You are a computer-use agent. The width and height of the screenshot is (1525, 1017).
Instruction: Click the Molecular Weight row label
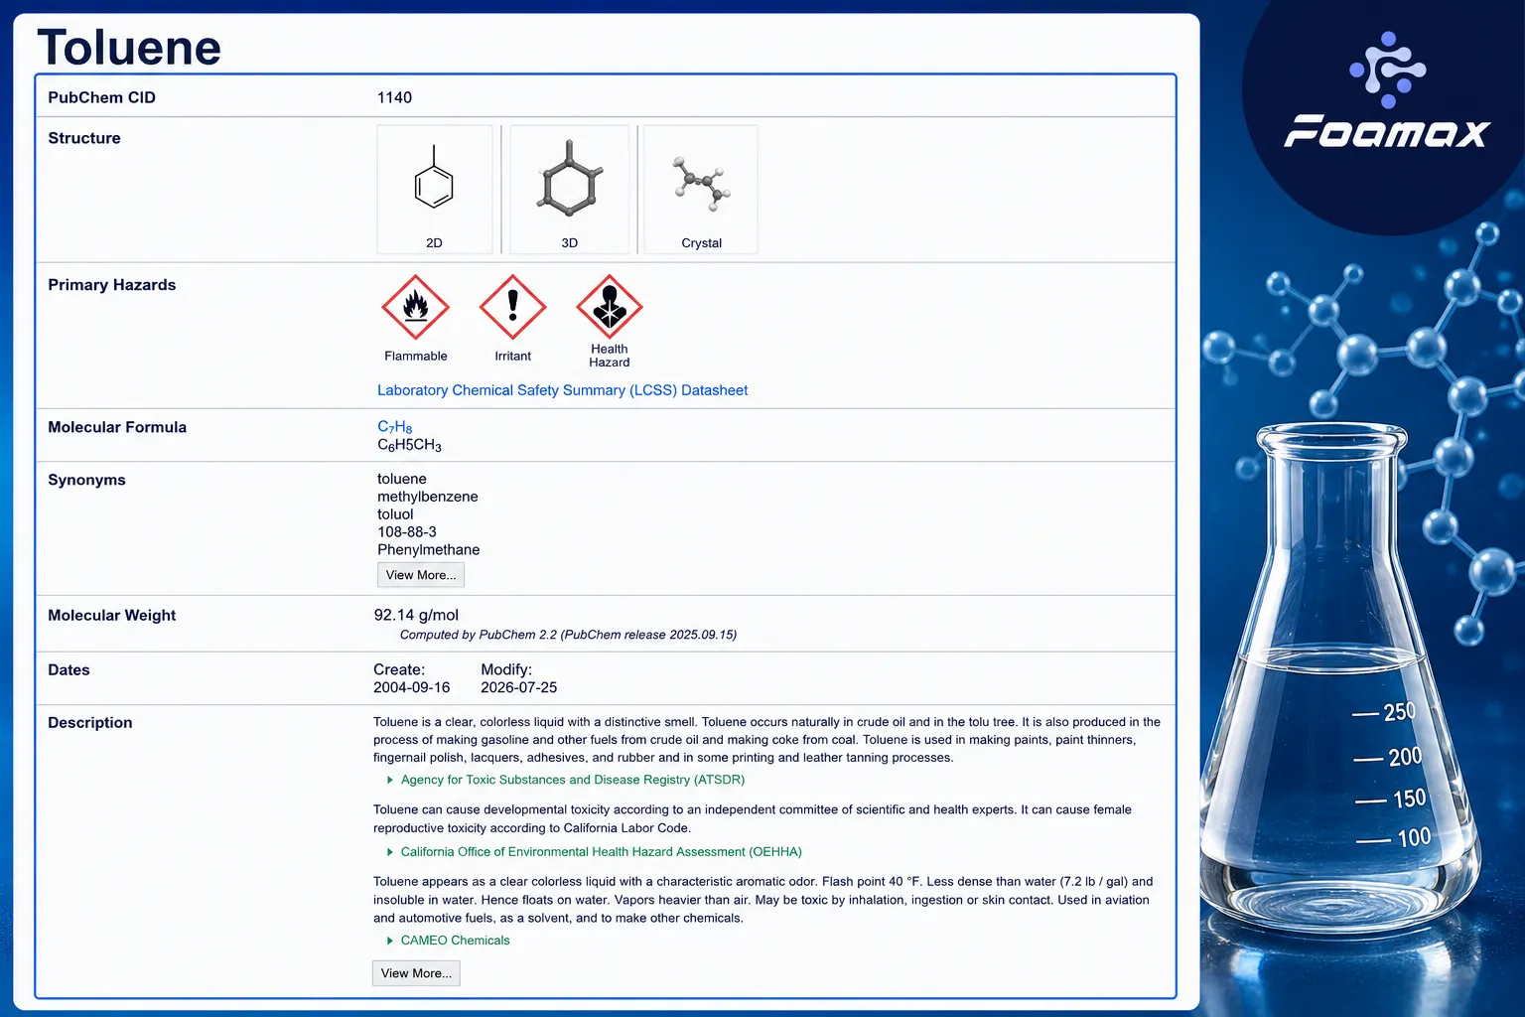coord(112,616)
